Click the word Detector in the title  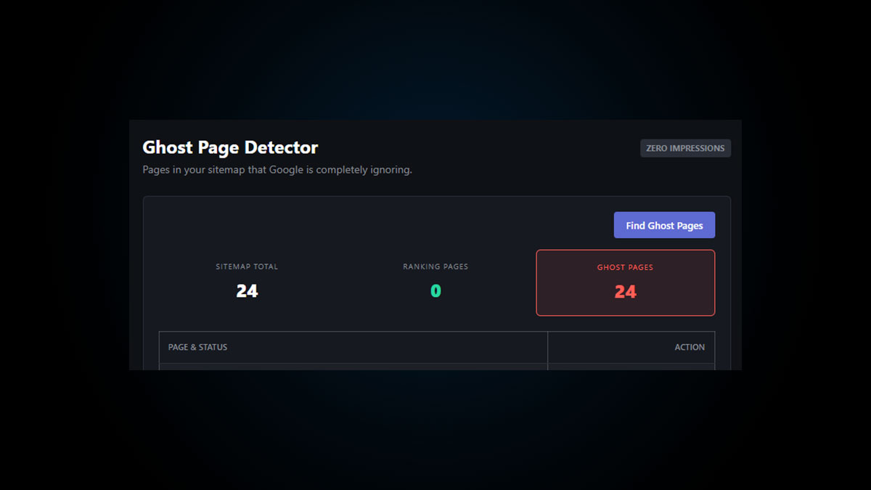point(281,147)
